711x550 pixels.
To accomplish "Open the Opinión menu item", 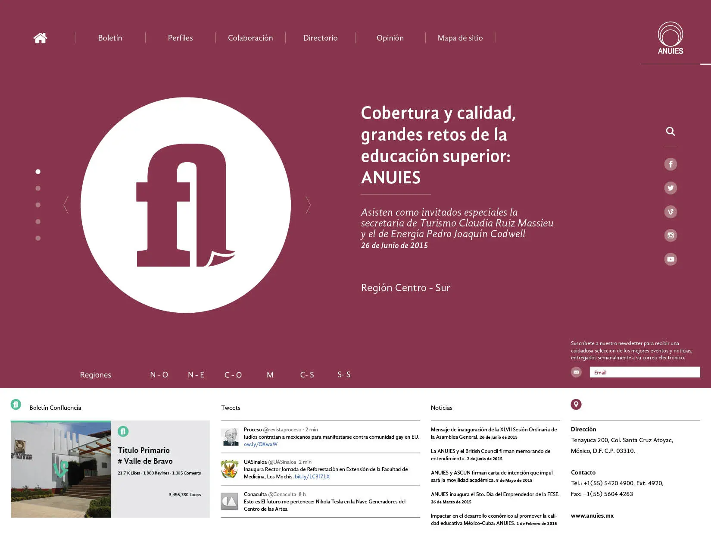I will 390,38.
